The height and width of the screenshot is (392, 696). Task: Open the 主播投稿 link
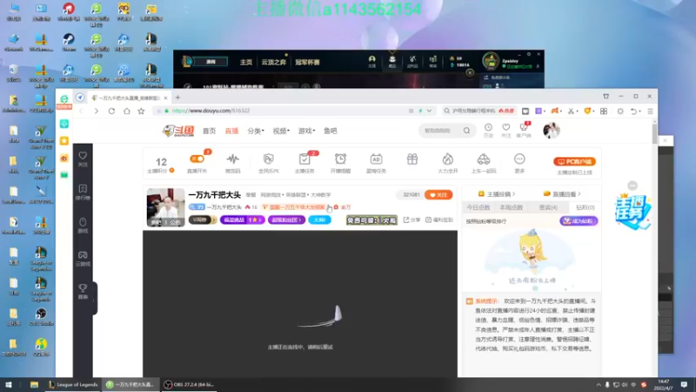[497, 193]
